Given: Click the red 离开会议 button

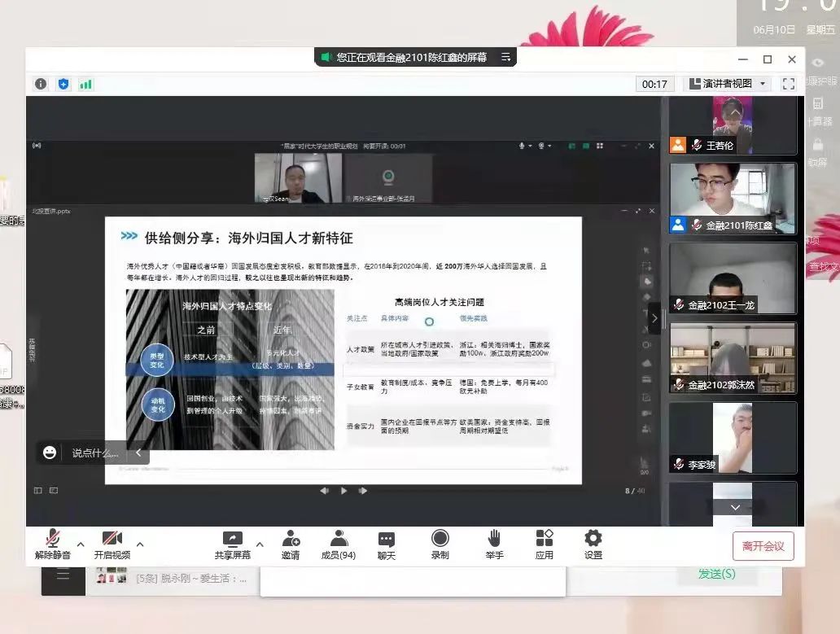Looking at the screenshot, I should point(763,546).
